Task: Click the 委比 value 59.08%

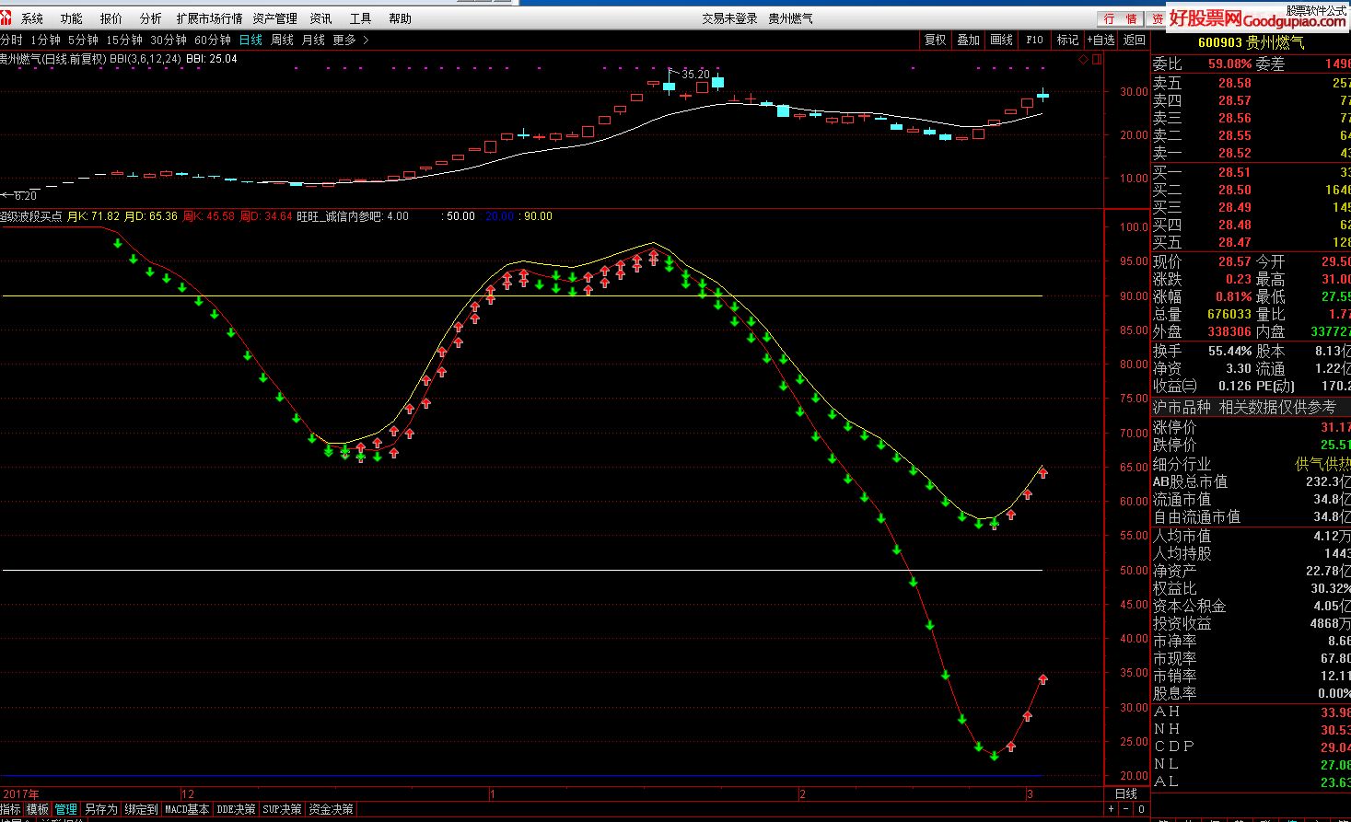Action: pos(1229,64)
